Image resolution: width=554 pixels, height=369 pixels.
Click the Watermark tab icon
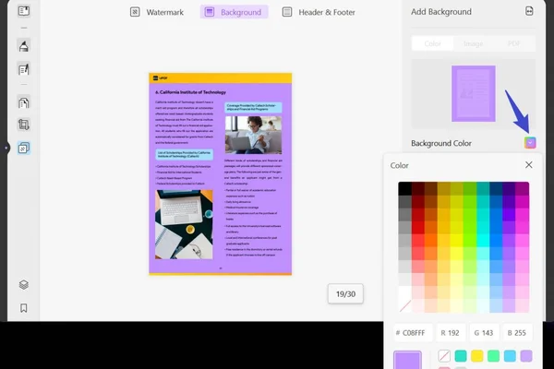tap(135, 12)
